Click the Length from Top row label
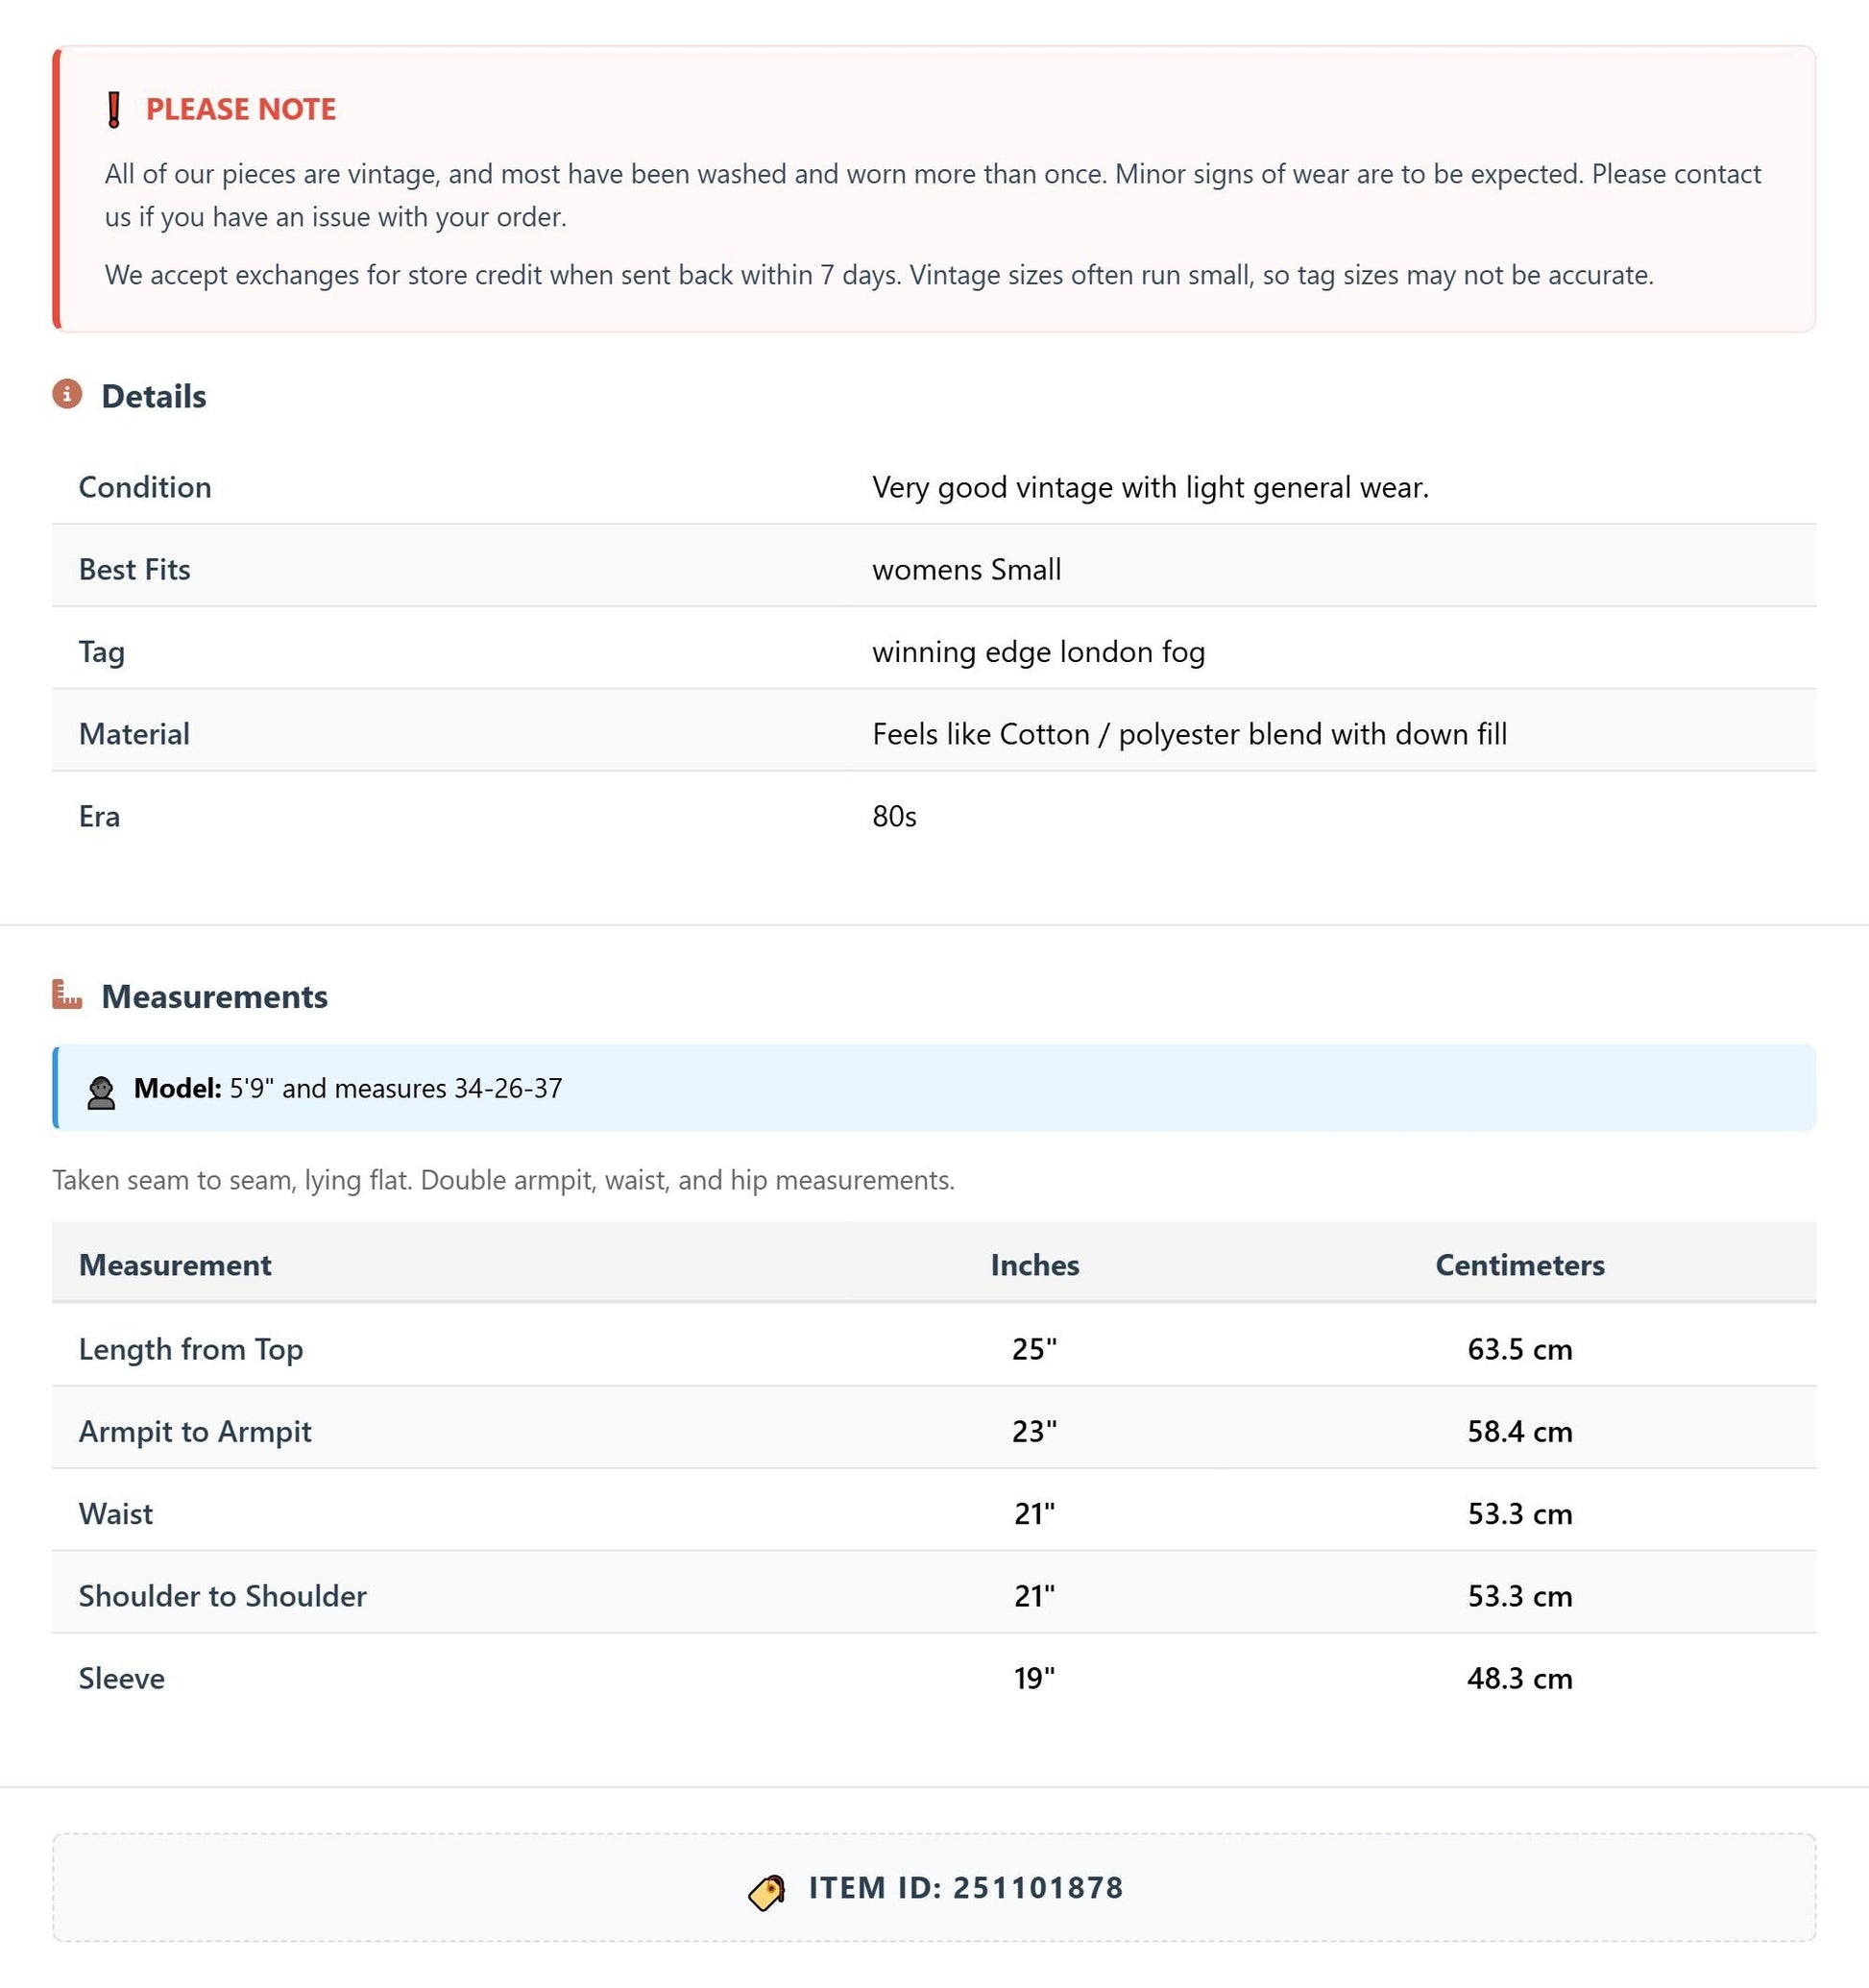 191,1349
